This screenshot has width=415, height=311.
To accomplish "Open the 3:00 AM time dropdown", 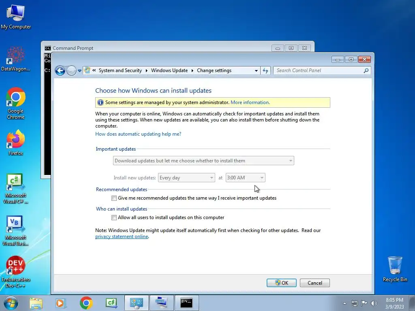I will click(x=245, y=178).
